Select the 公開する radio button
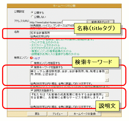129x121 pixels. pyautogui.click(x=32, y=13)
